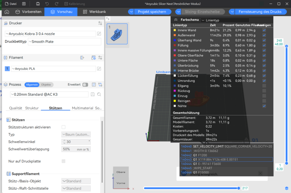
Task: Open the Smooth Plate bed type dropdown
Action: [65, 42]
